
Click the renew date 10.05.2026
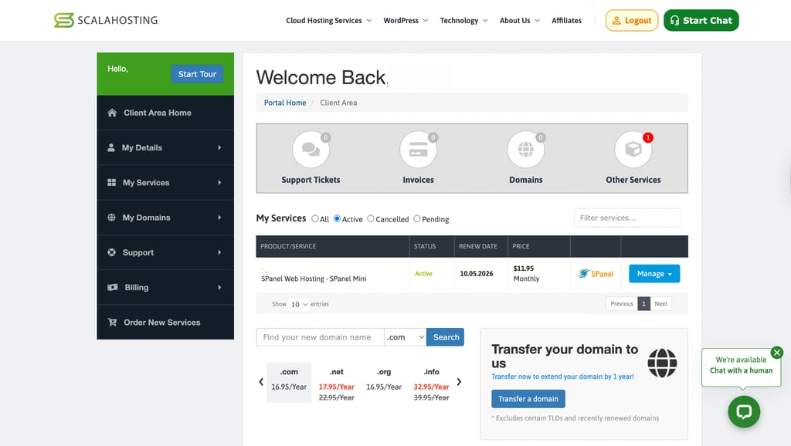[x=476, y=274]
